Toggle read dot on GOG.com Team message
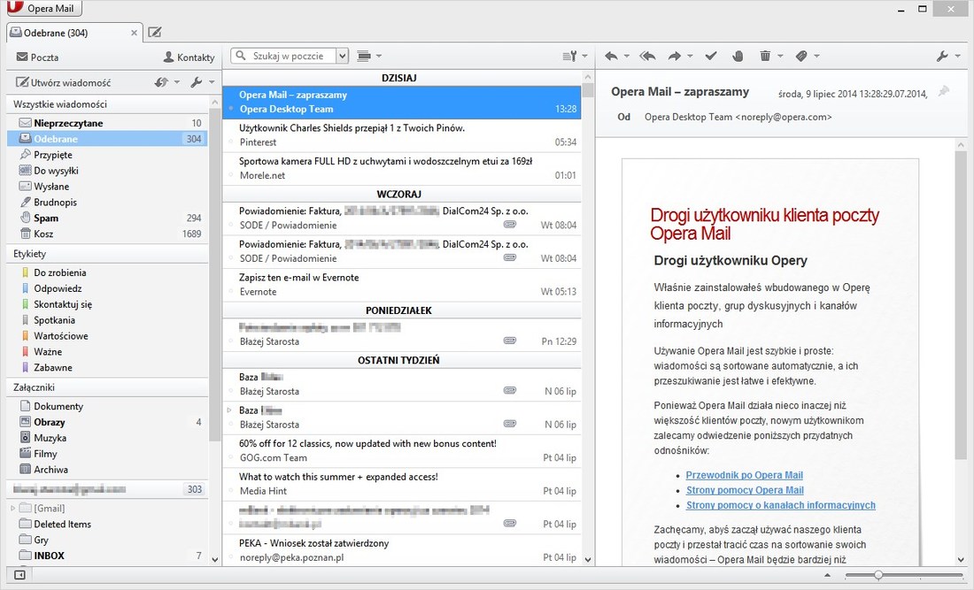The height and width of the screenshot is (590, 974). pyautogui.click(x=231, y=458)
